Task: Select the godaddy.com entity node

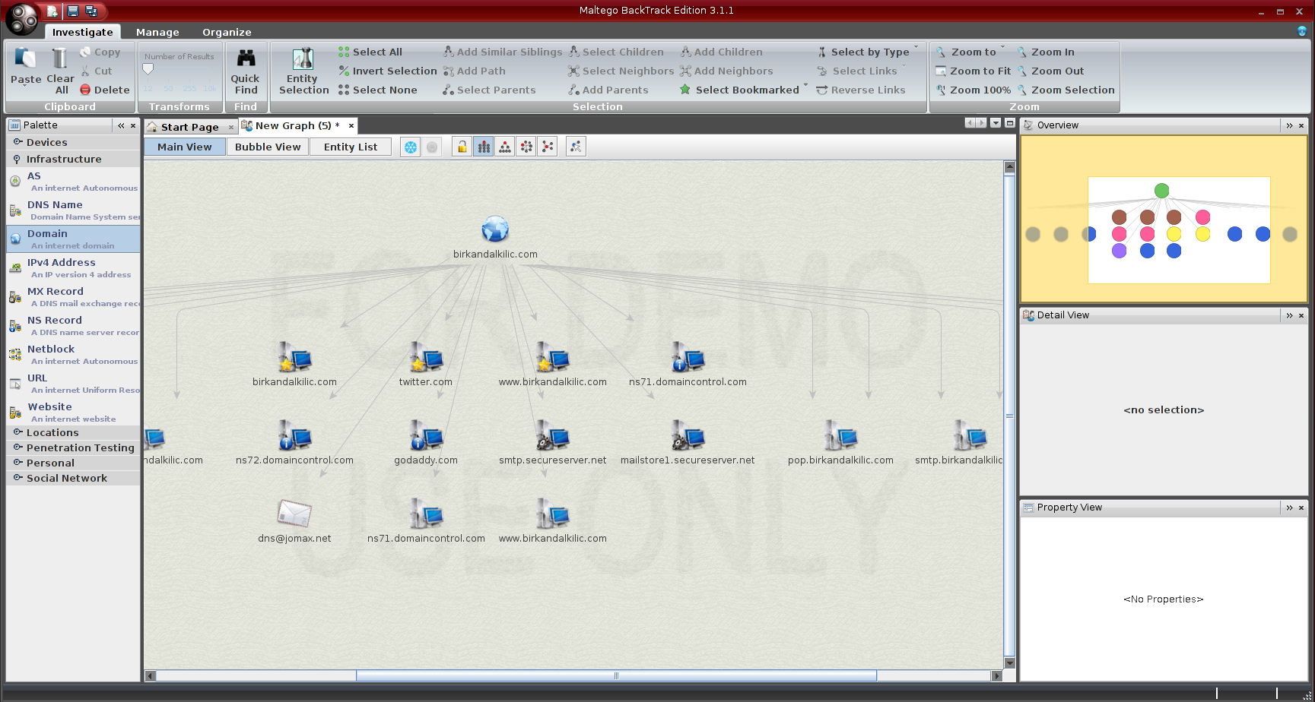Action: (426, 435)
